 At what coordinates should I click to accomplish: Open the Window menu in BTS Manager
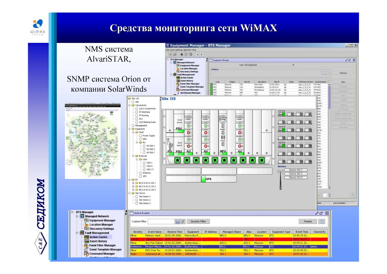tap(187, 50)
